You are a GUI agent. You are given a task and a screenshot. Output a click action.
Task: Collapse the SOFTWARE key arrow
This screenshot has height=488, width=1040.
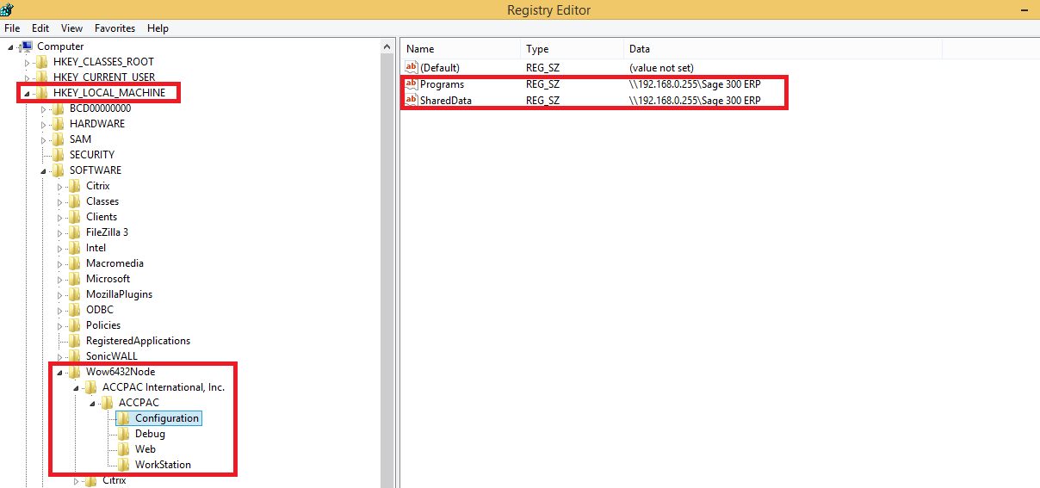click(44, 170)
